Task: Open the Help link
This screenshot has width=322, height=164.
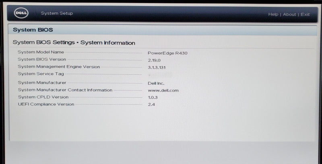Action: 273,14
